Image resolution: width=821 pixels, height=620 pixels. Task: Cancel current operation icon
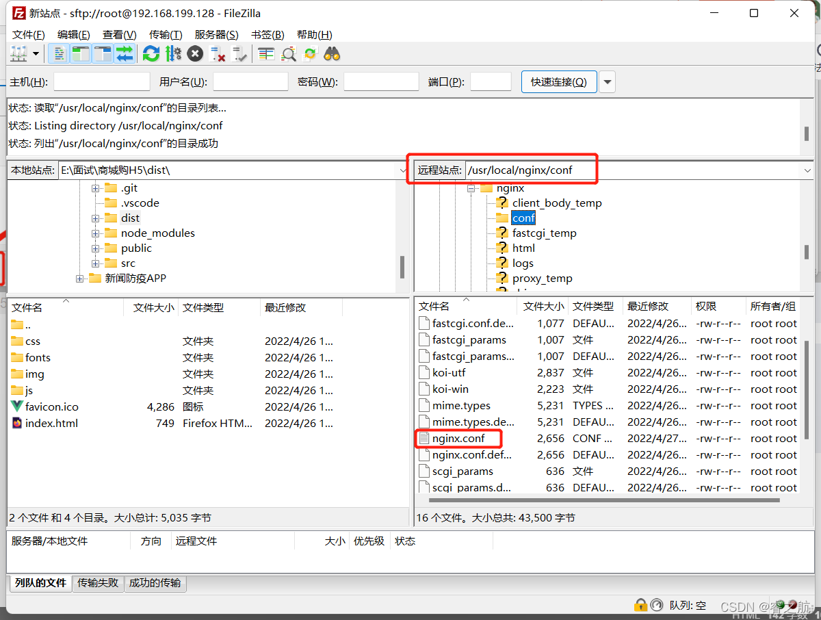(x=195, y=54)
